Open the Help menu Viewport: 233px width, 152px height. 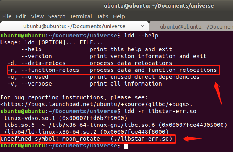(119, 16)
